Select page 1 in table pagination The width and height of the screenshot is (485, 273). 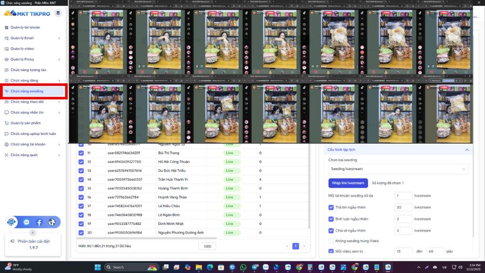(x=295, y=246)
